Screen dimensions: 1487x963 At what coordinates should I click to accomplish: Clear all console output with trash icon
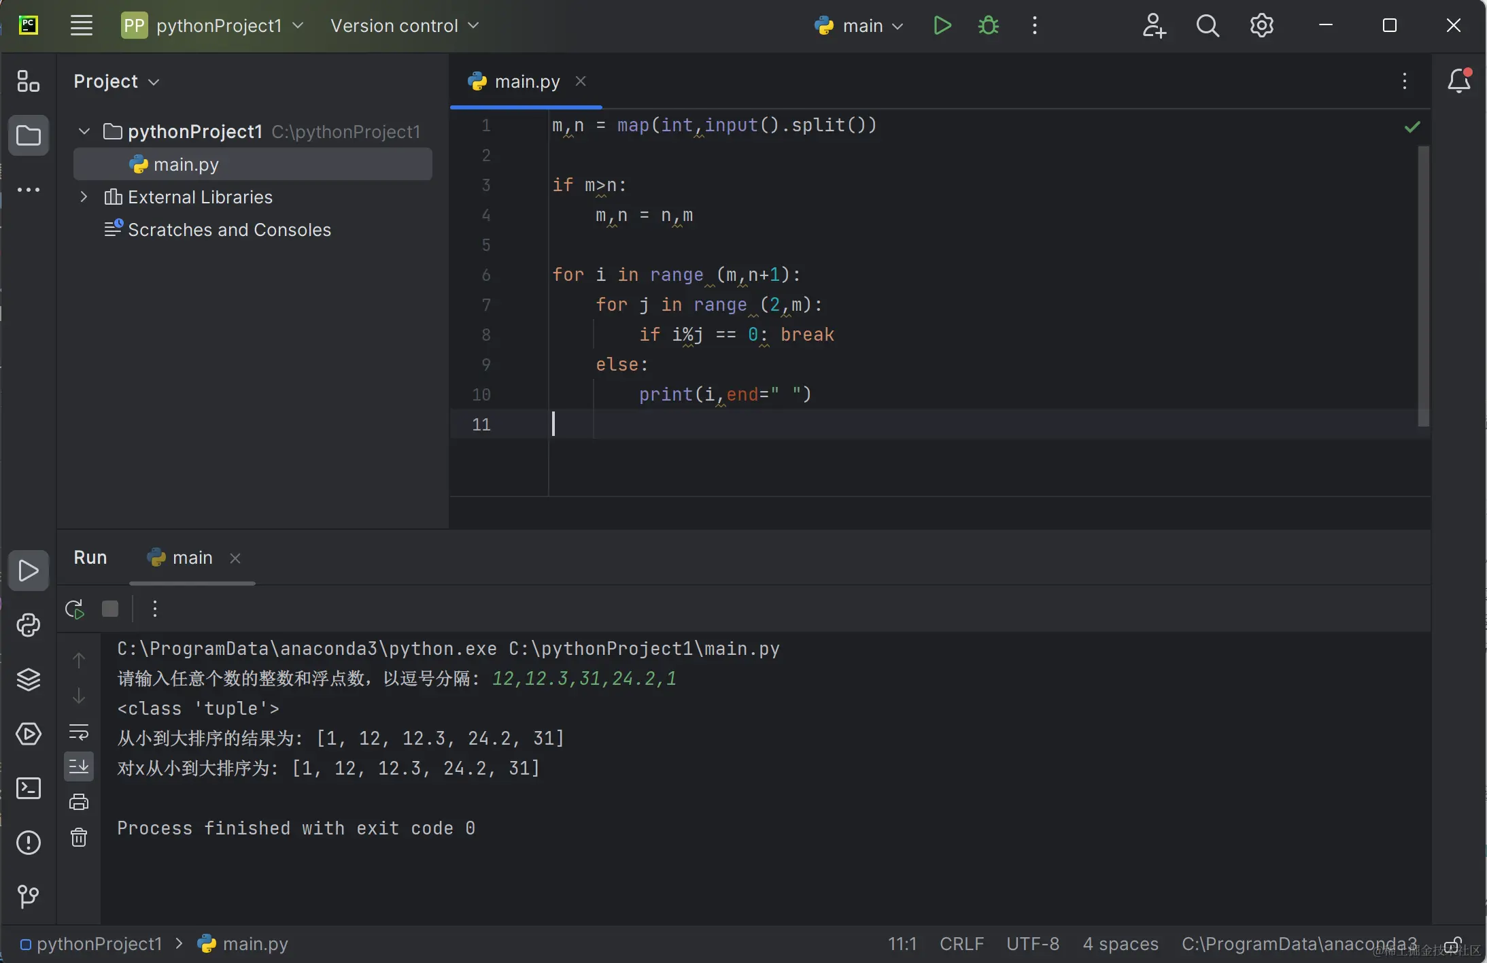point(79,837)
